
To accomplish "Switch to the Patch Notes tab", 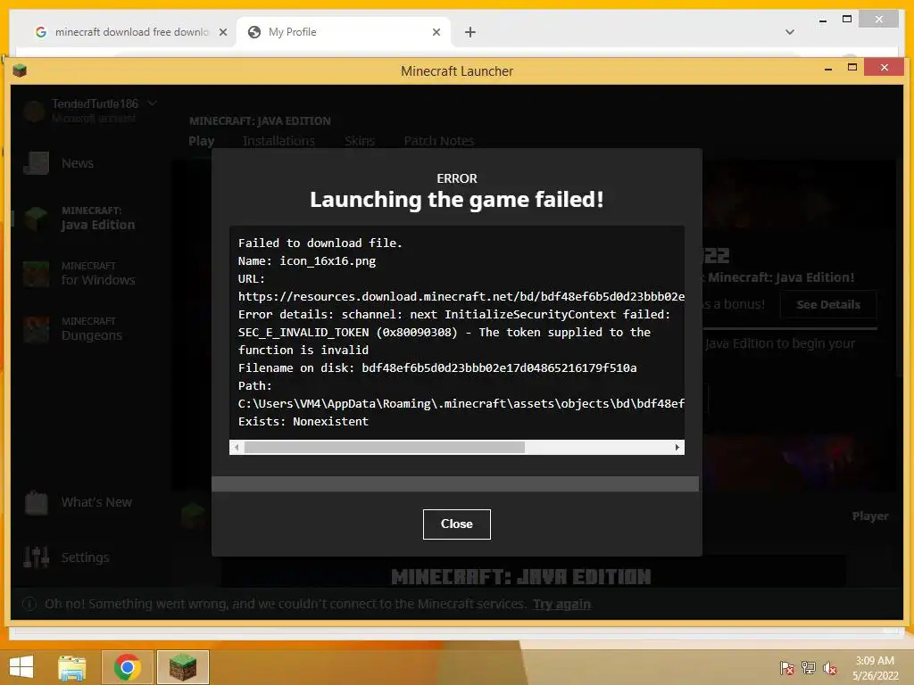I will [x=439, y=141].
